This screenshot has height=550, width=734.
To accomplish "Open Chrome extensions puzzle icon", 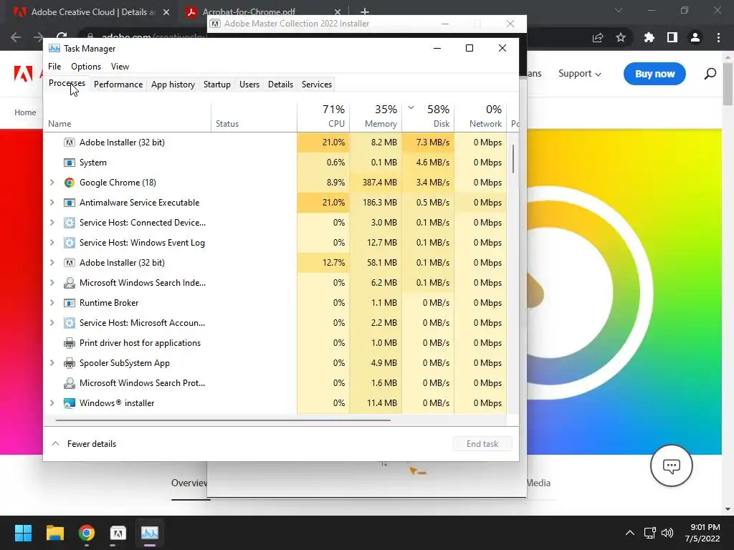I will pos(649,37).
